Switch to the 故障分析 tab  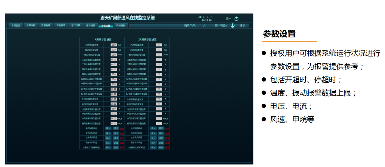pyautogui.click(x=31, y=26)
